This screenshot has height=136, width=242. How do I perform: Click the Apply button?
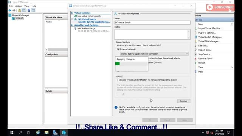185,120
